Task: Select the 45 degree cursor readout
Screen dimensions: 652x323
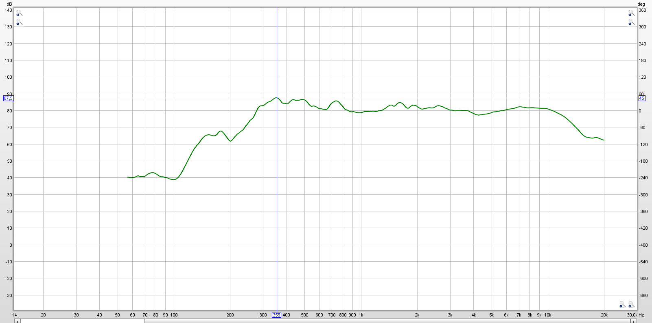Action: [x=642, y=98]
